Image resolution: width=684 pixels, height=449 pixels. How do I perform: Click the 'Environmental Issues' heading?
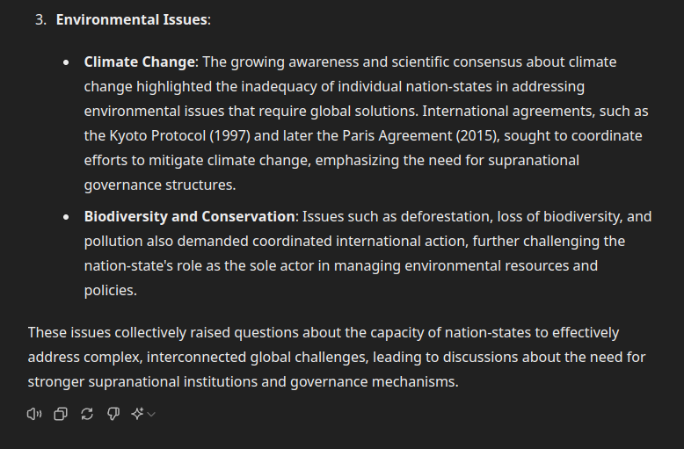(131, 19)
